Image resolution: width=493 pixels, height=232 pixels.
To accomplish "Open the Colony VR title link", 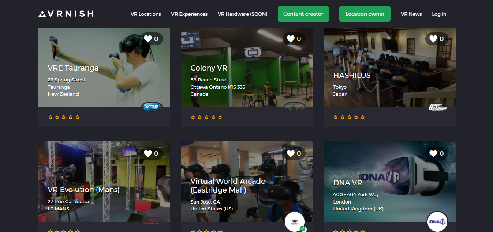I will coord(209,68).
